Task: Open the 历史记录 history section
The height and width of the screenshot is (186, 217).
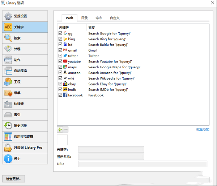Action: (25, 126)
